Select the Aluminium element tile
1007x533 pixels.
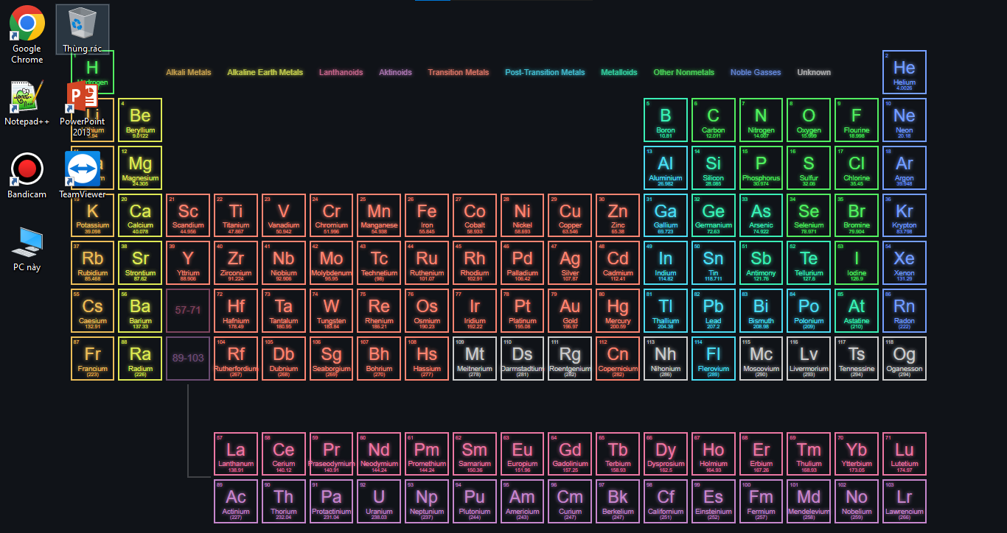(x=666, y=168)
